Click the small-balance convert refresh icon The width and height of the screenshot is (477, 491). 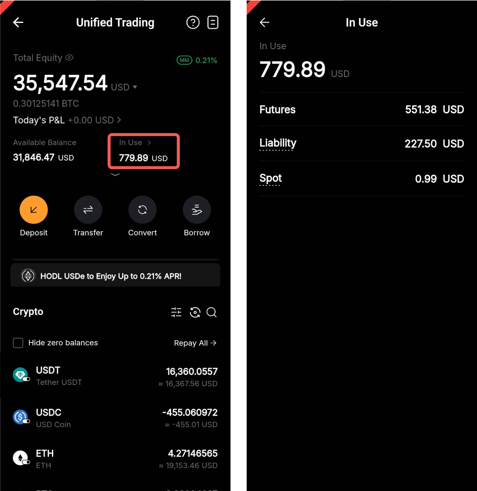point(195,312)
